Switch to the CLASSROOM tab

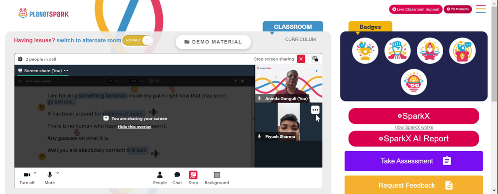point(293,27)
